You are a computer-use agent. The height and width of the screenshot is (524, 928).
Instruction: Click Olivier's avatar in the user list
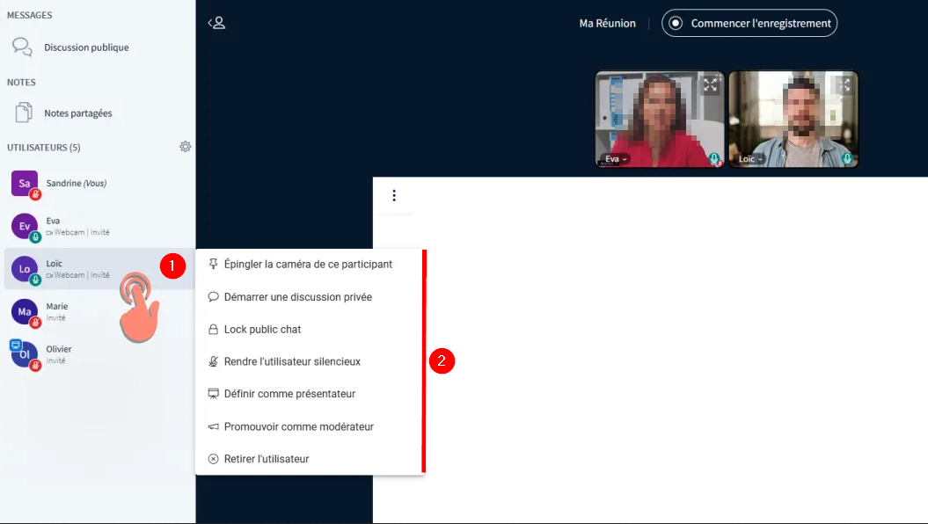(25, 354)
